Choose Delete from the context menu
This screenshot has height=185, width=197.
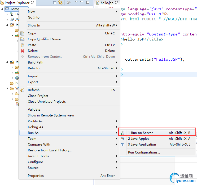[70, 51]
